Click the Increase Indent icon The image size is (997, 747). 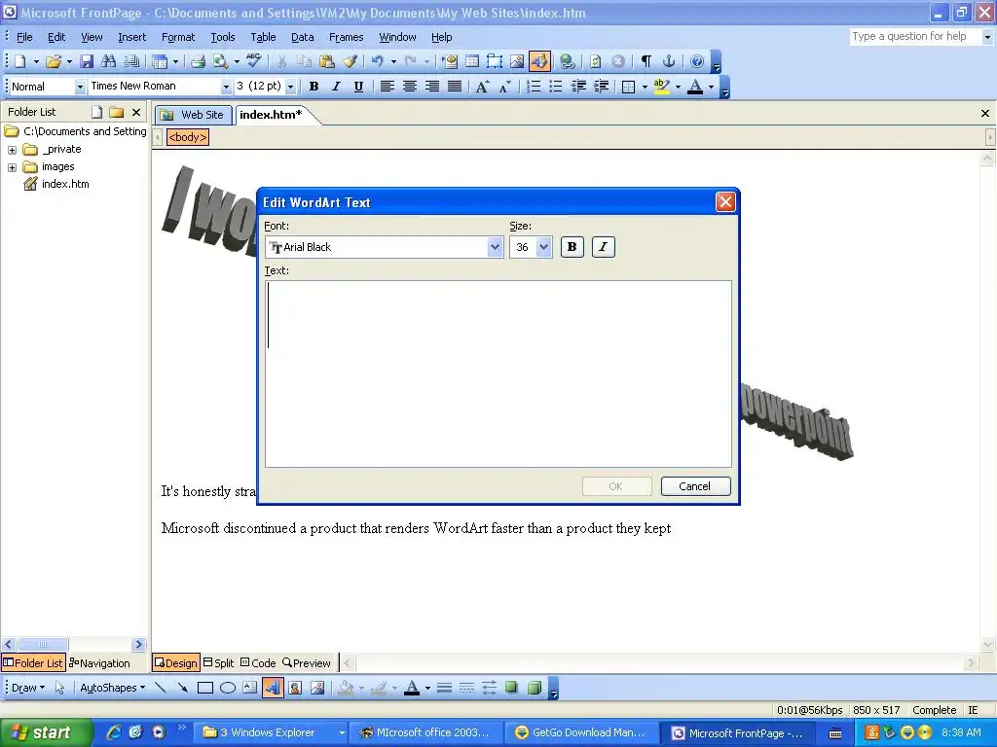tap(601, 87)
